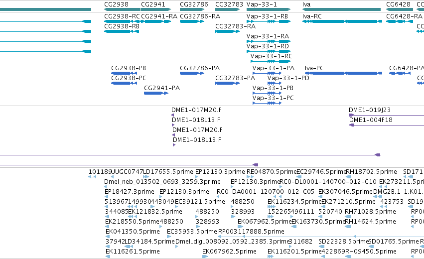Open EST EK307046.5prime
424x259 pixels.
pyautogui.click(x=346, y=192)
